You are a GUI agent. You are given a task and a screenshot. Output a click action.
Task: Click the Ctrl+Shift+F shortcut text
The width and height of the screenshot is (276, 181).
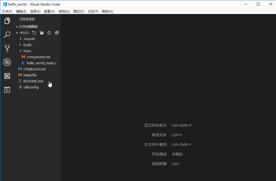tap(182, 144)
